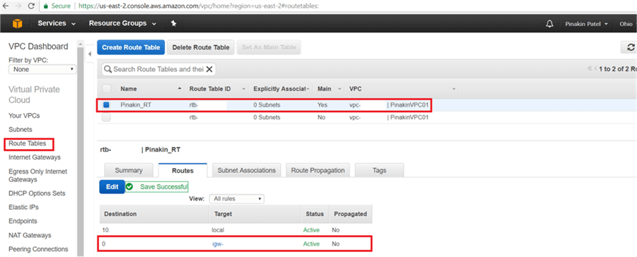Screen dimensions: 637x257
Task: Open the Route Propagation tab
Action: coord(318,170)
